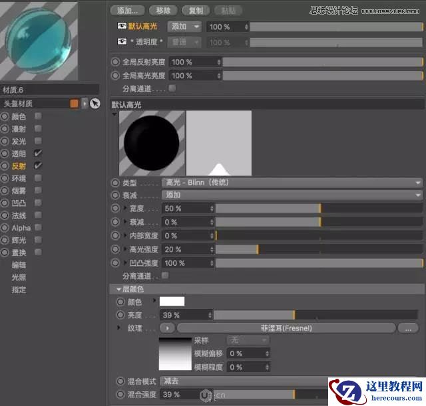Open the 光照 settings page

[19, 278]
